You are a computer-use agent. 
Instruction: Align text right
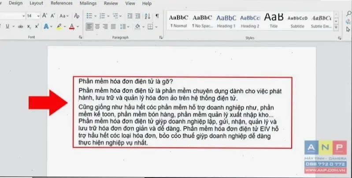point(105,27)
